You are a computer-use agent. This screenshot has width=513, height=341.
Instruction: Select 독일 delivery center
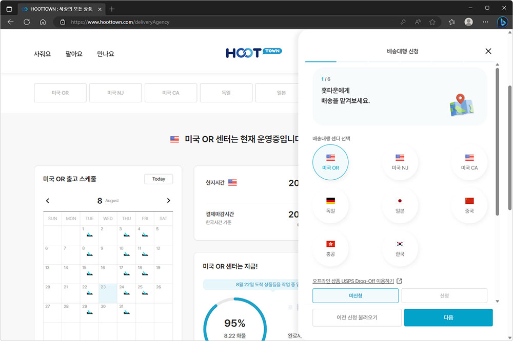[330, 205]
